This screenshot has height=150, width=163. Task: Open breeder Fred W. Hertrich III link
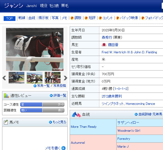129,52
